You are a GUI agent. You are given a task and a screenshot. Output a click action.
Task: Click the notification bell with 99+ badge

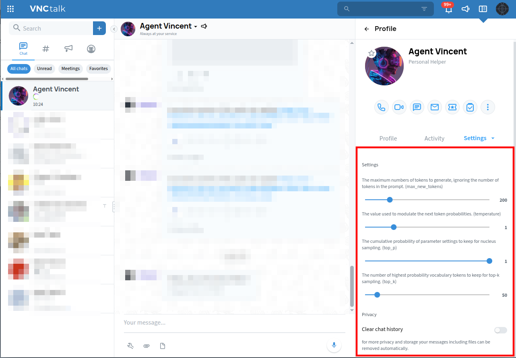pyautogui.click(x=448, y=9)
